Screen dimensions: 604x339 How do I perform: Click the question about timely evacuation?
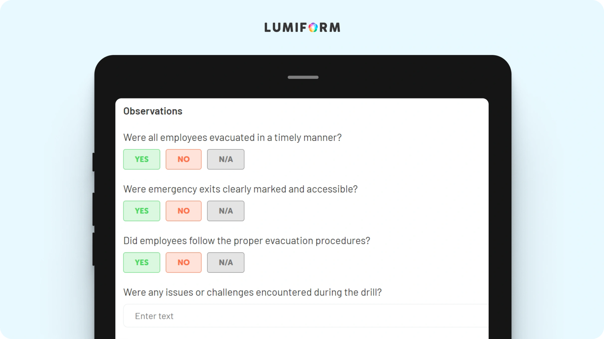232,138
